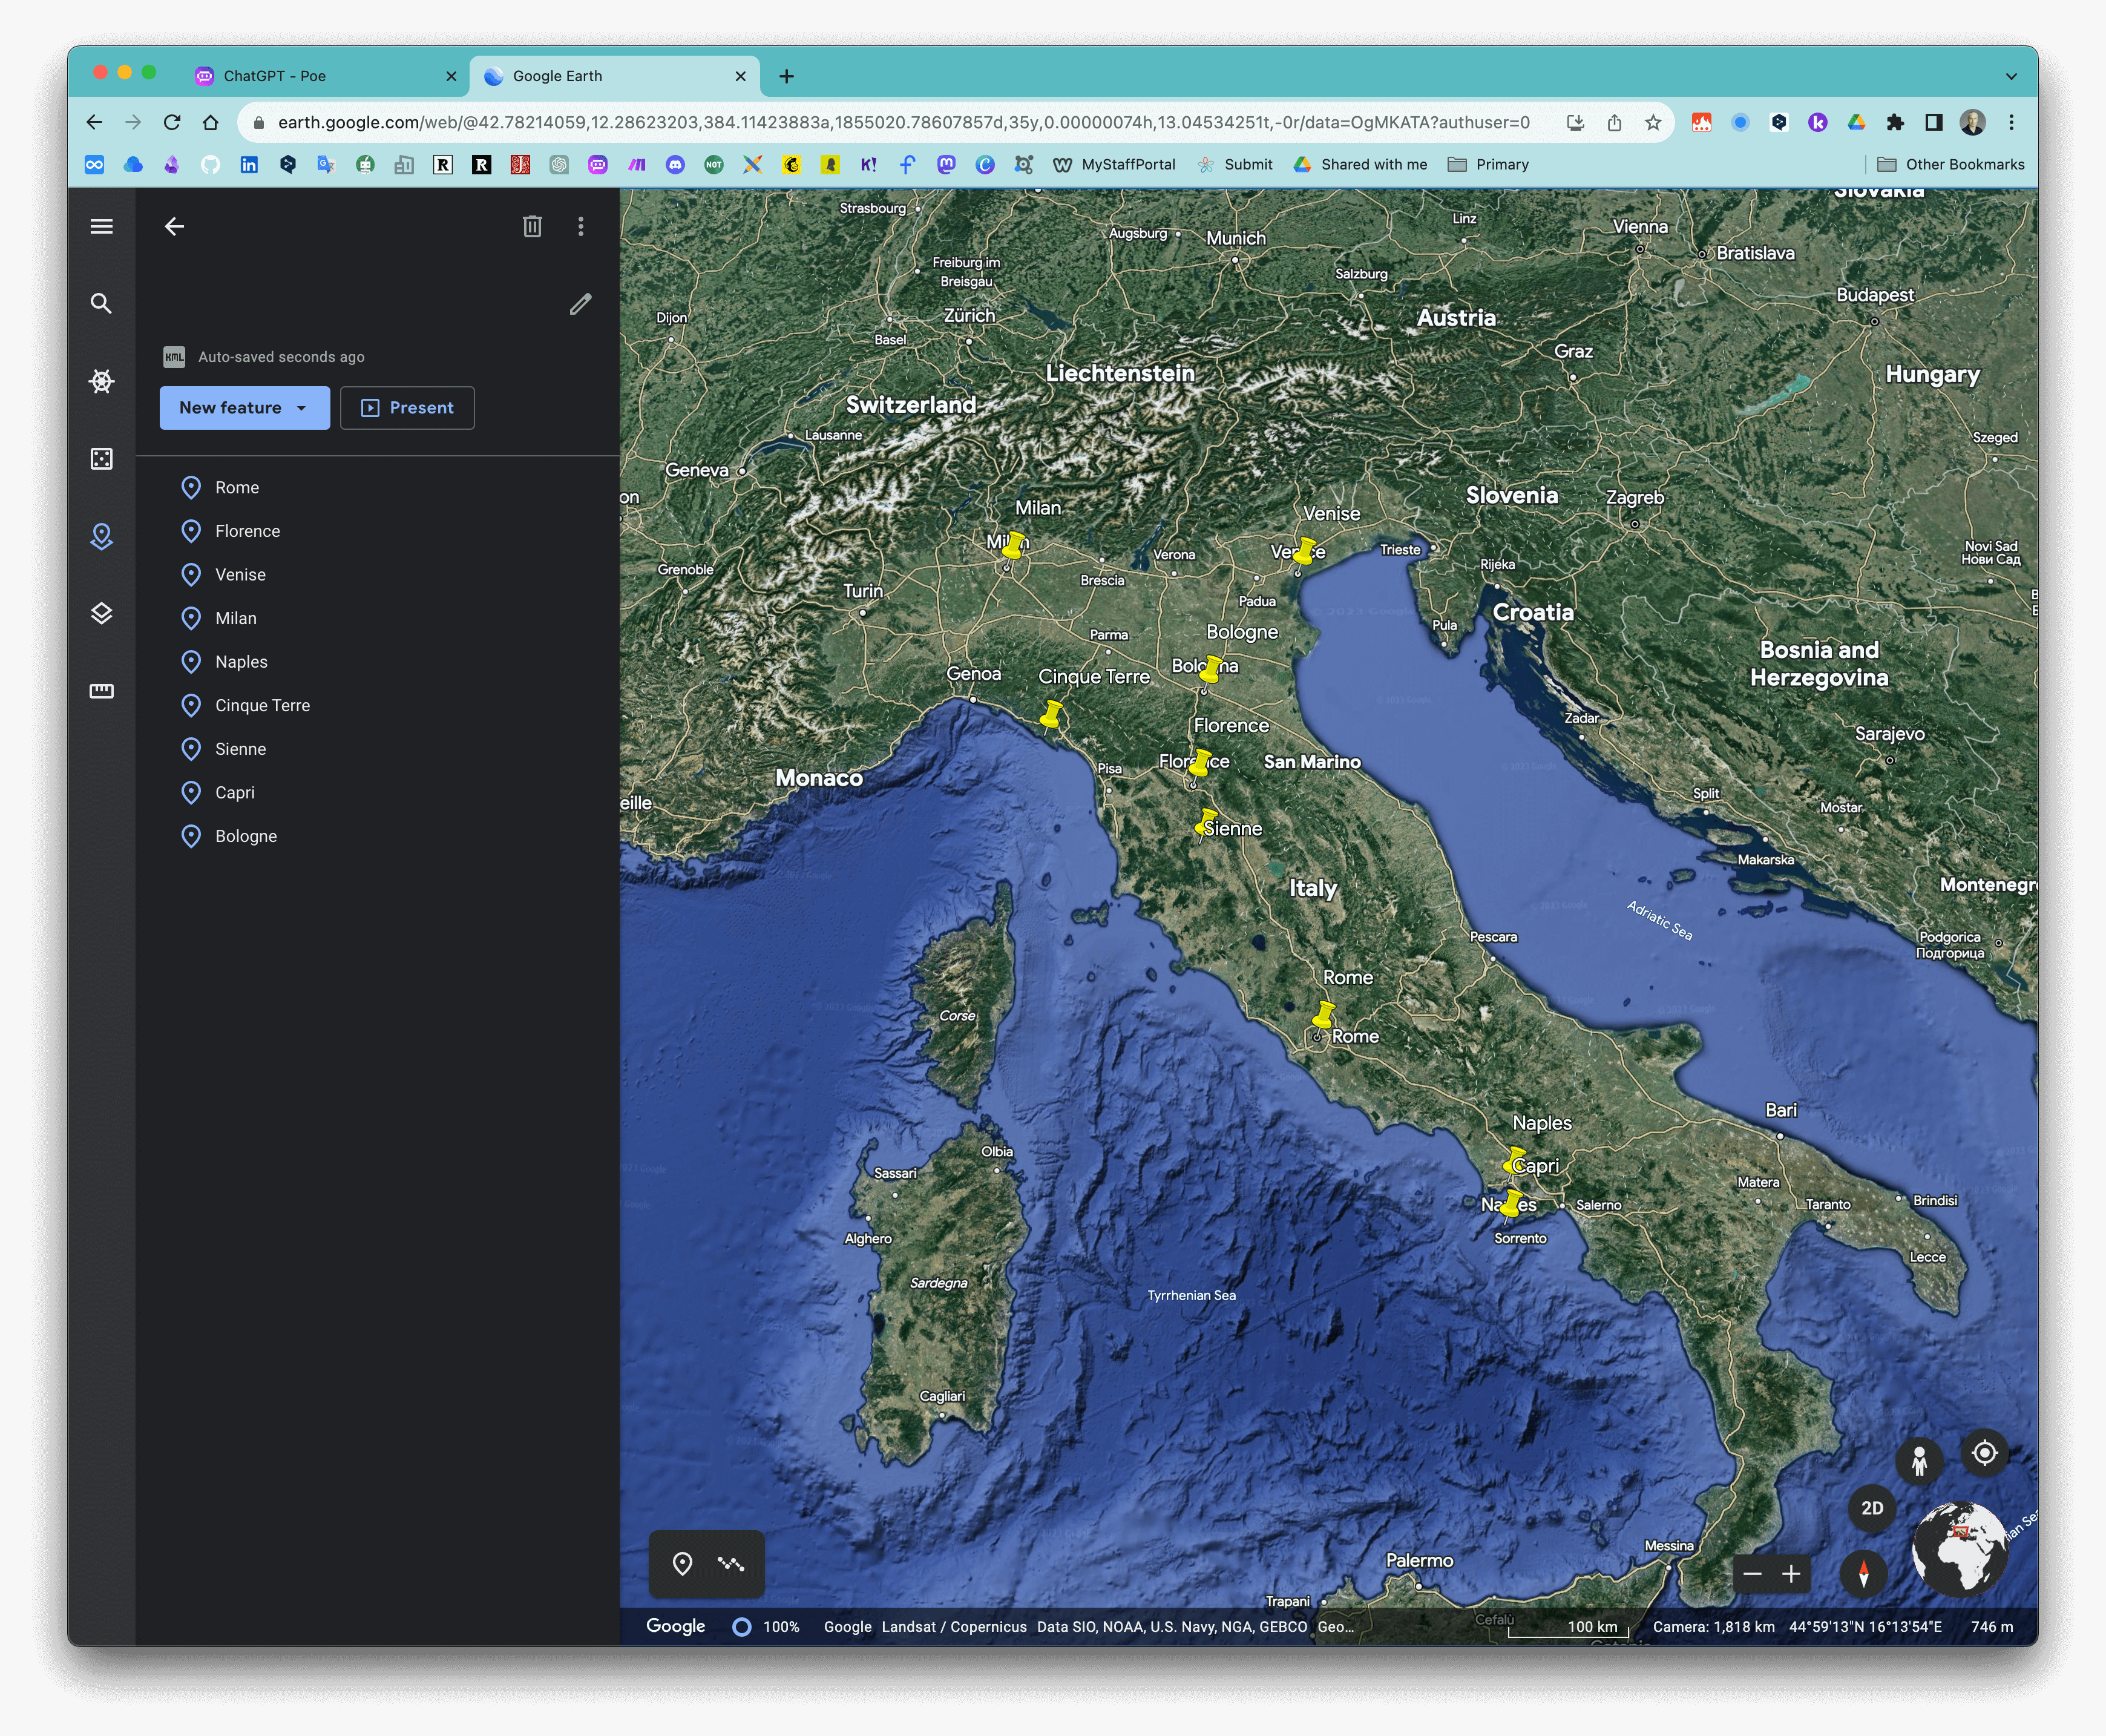Click the I'm Feeling Lucky dice icon

point(101,459)
